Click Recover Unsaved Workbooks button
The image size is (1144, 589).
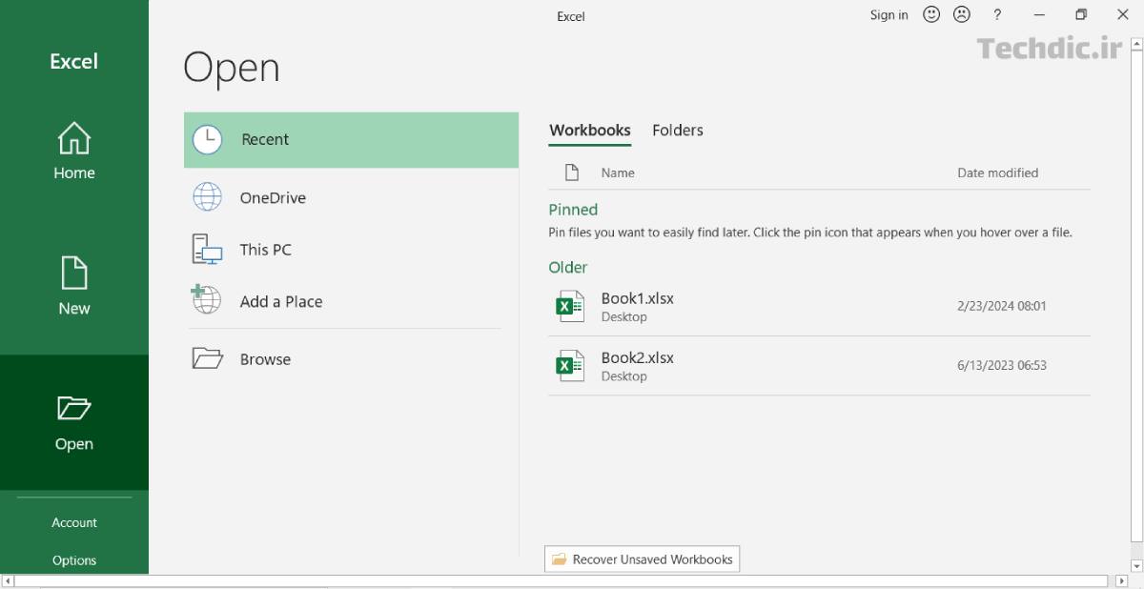tap(642, 559)
